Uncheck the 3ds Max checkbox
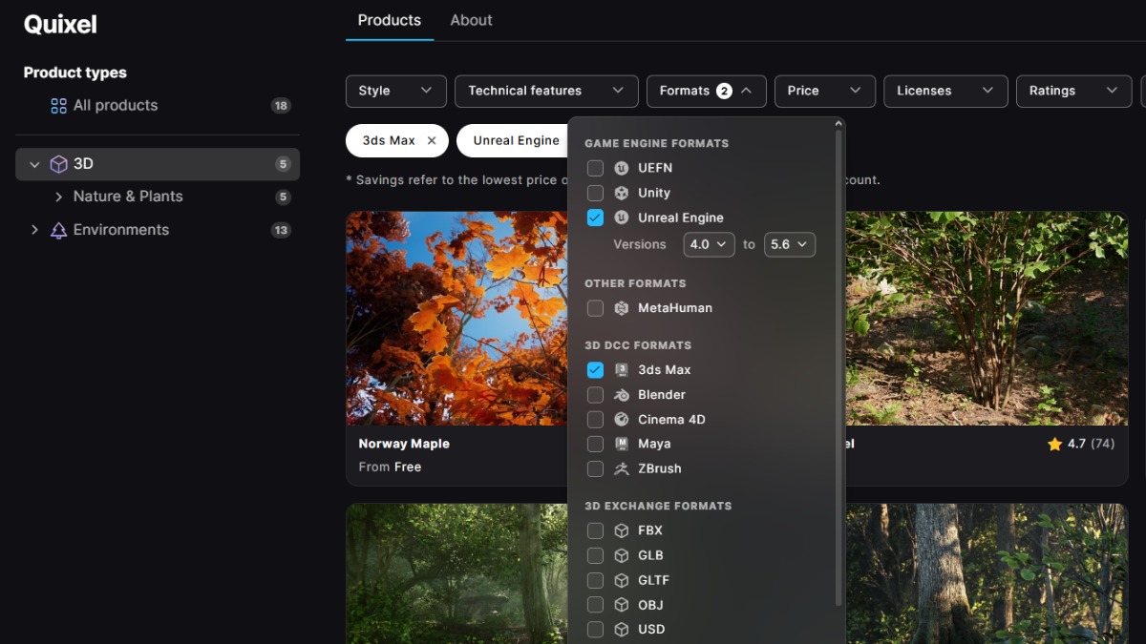This screenshot has height=644, width=1146. [x=595, y=370]
